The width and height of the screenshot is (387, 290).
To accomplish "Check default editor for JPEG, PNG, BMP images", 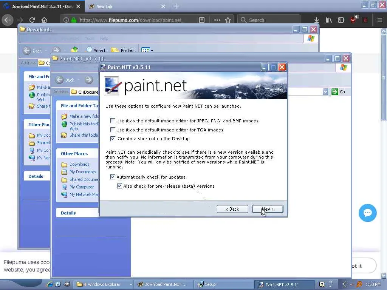I will pyautogui.click(x=113, y=120).
